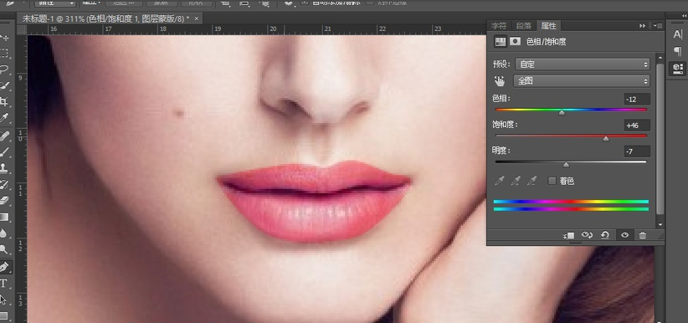Select the Lasso tool

click(x=4, y=69)
